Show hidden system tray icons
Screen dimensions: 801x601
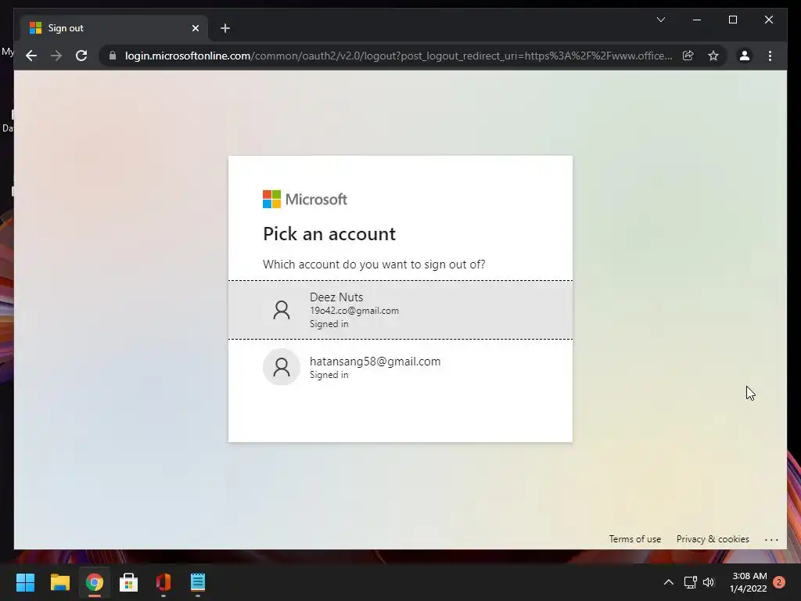click(668, 582)
